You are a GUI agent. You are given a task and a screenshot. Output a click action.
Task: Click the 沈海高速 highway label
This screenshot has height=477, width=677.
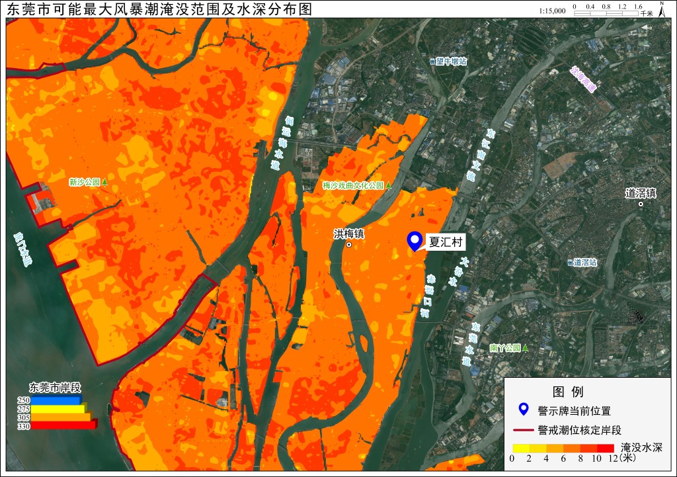(583, 79)
